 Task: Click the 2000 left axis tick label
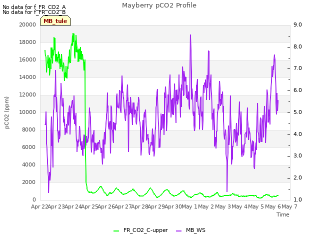29,182
